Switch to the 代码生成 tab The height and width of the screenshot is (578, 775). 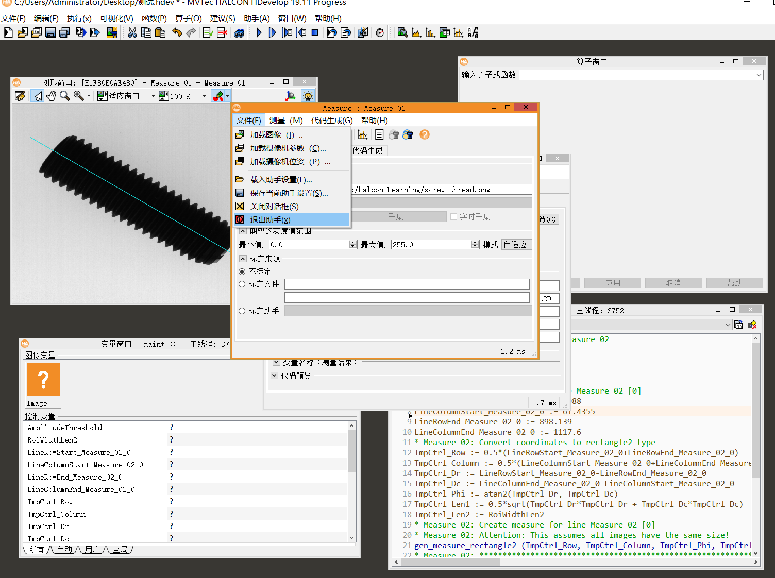tap(367, 150)
